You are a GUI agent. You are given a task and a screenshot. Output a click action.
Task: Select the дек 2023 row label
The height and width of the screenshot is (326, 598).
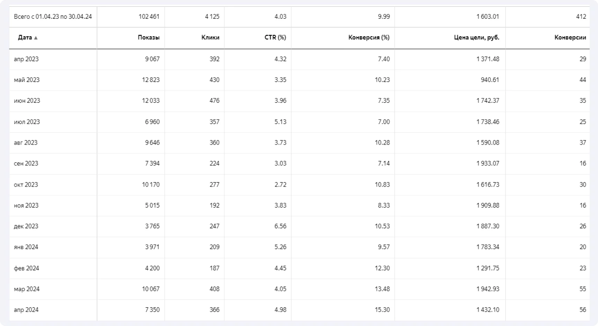point(26,226)
